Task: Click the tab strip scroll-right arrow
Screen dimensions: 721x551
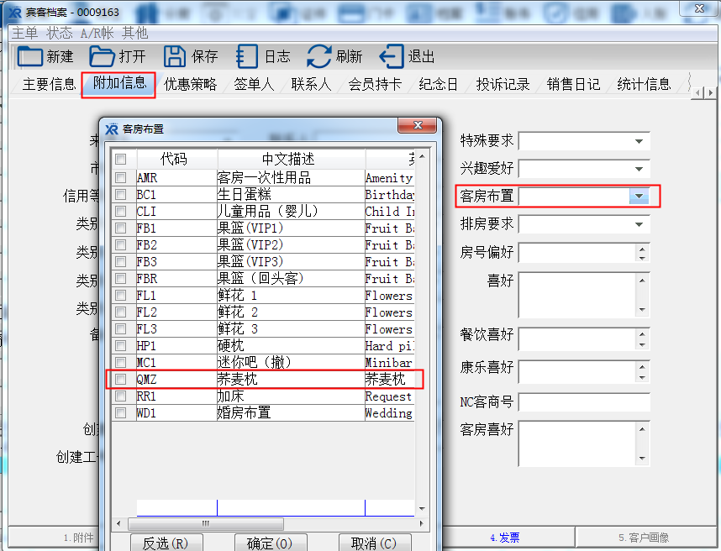Action: [x=711, y=93]
